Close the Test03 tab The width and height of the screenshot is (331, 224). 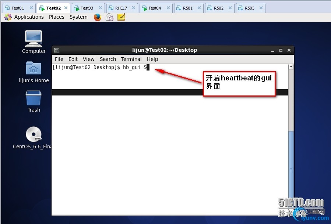click(x=101, y=8)
